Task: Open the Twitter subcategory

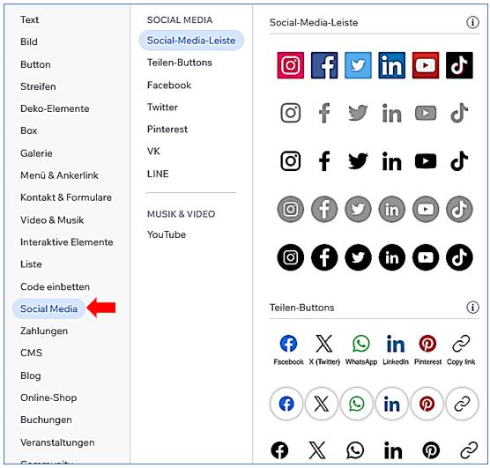Action: pos(162,107)
